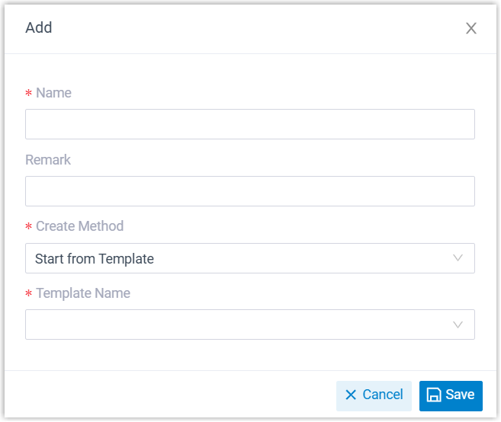Image resolution: width=501 pixels, height=422 pixels.
Task: Close the Add dialog with the X
Action: coord(471,29)
